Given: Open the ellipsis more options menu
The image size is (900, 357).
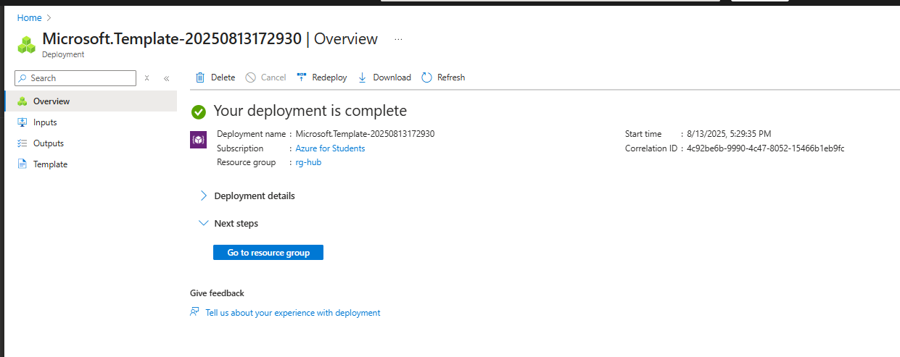Looking at the screenshot, I should point(398,40).
